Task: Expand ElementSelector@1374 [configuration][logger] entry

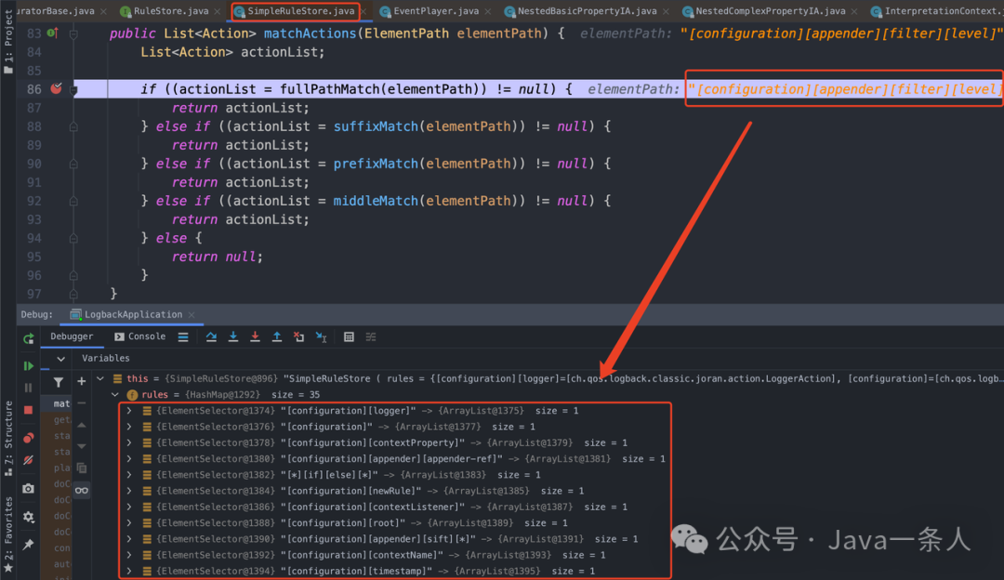Action: click(130, 411)
